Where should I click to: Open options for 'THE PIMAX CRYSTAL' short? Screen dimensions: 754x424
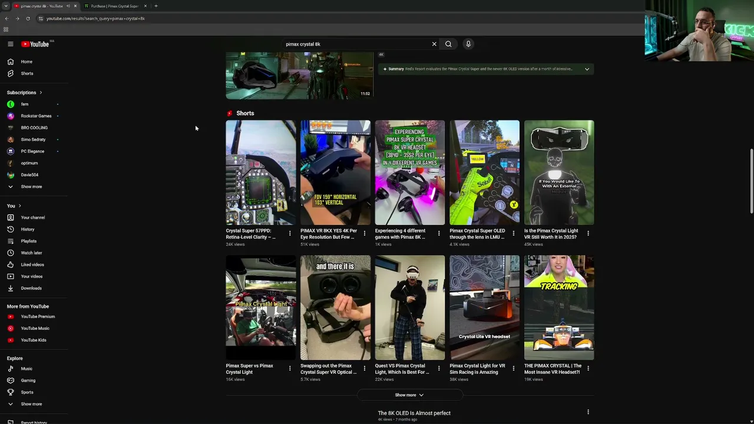coord(588,368)
